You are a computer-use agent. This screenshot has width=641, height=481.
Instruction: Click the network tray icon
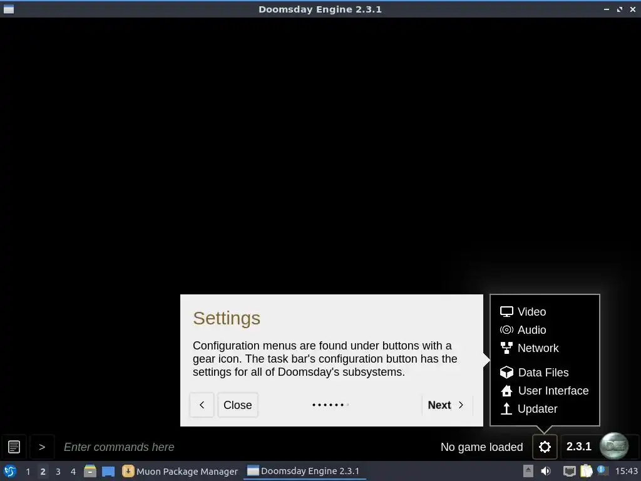click(x=569, y=471)
